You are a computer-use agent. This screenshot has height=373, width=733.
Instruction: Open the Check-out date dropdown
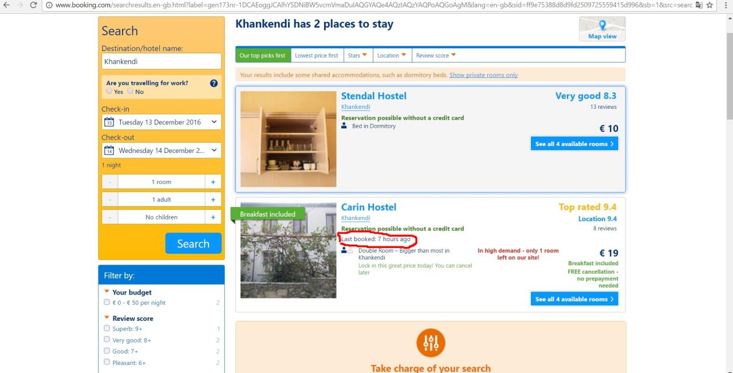pyautogui.click(x=161, y=151)
